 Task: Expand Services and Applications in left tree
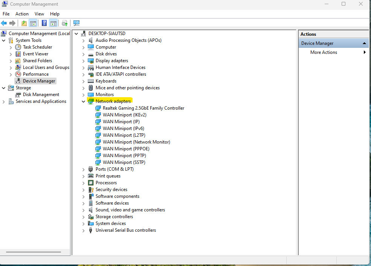[4, 101]
